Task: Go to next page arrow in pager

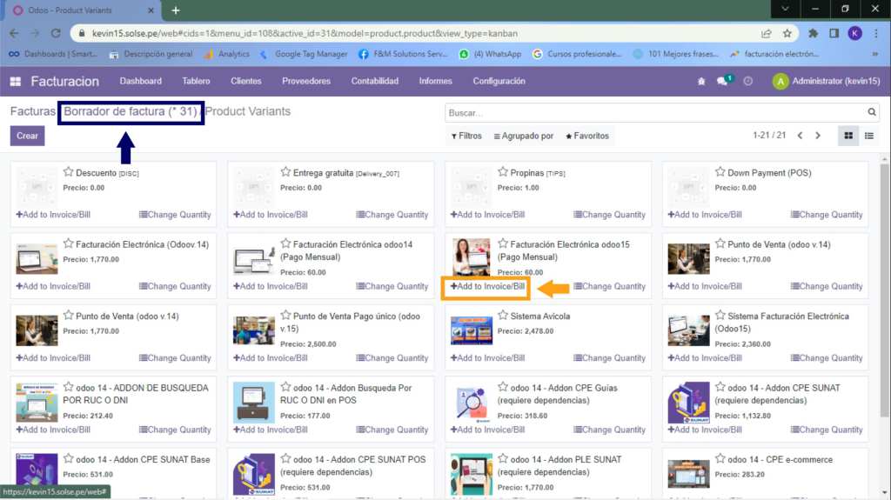Action: (x=818, y=136)
